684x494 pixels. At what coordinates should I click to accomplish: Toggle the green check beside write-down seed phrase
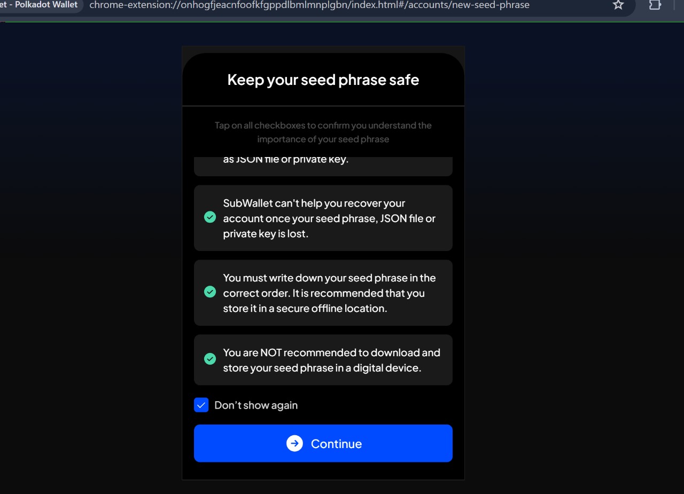210,292
